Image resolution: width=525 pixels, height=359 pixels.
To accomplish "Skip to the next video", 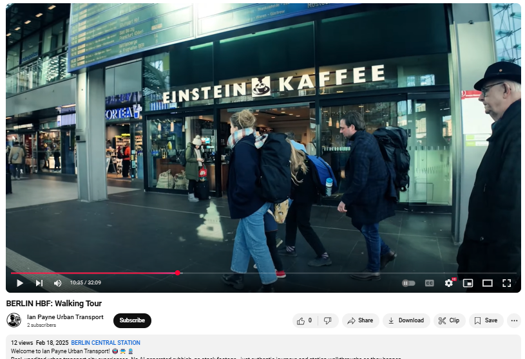I will (39, 283).
